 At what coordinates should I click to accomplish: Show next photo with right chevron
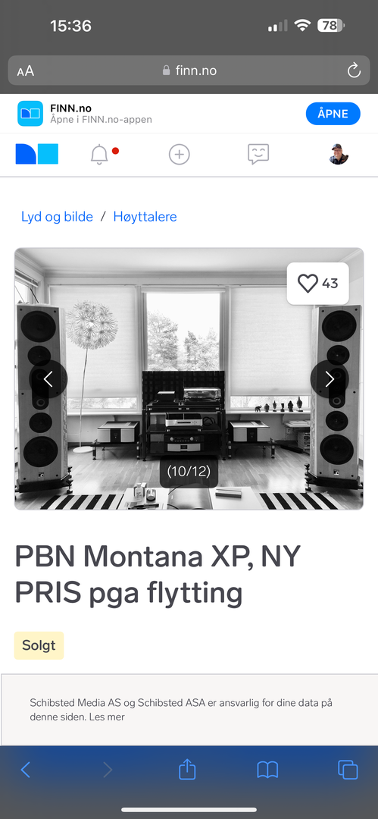(x=330, y=378)
